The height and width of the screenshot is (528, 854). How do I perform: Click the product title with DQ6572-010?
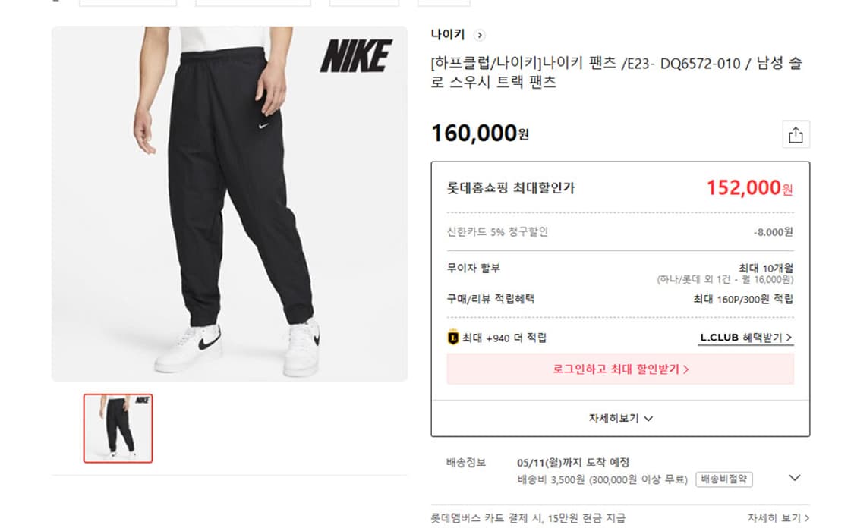615,73
